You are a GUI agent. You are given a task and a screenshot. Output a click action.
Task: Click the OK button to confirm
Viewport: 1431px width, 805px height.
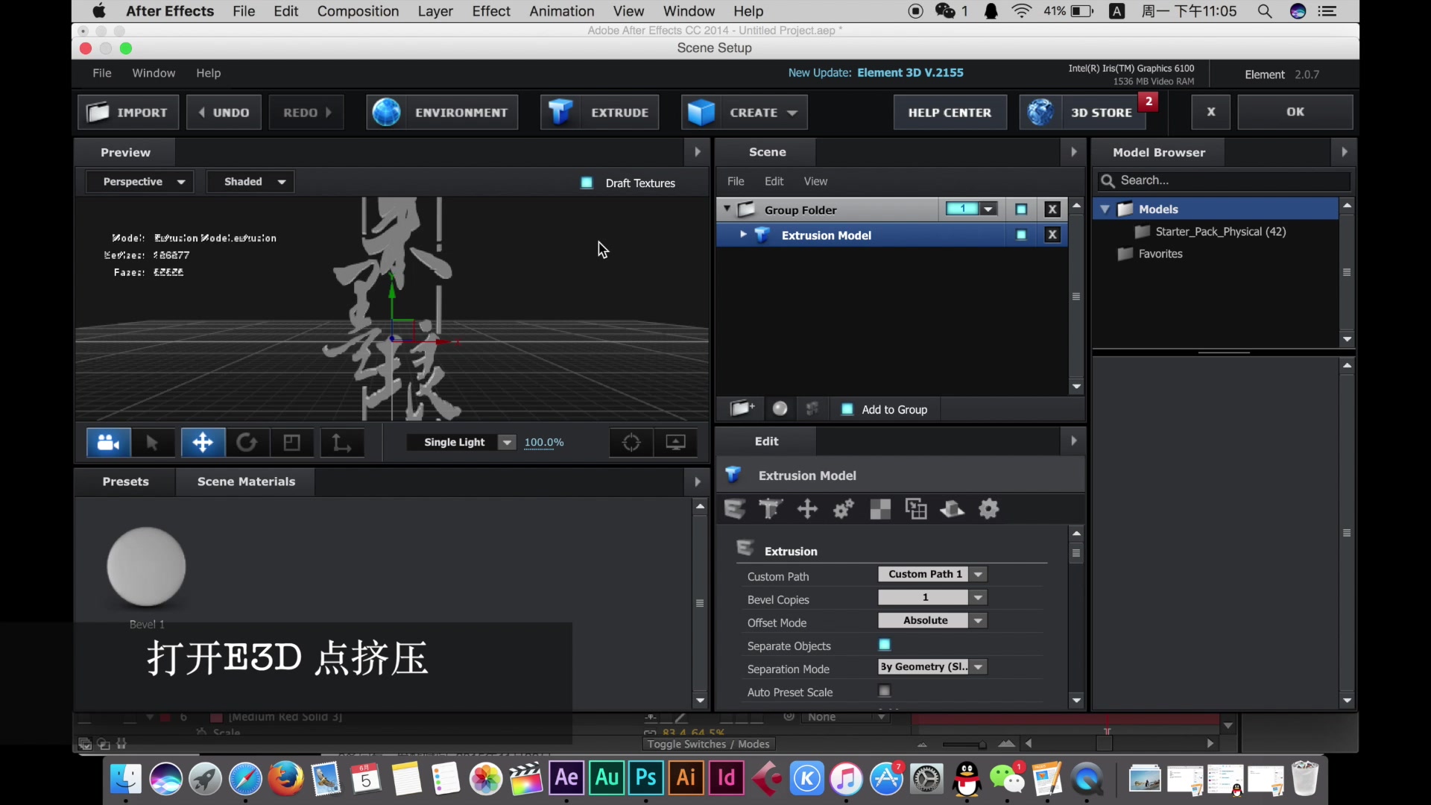[1295, 112]
